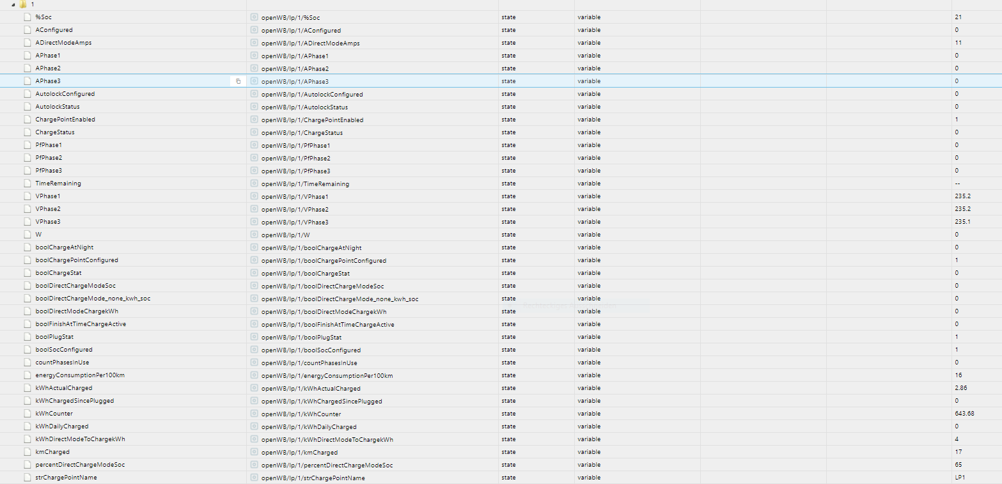1002x484 pixels.
Task: Click the state icon before openWB/lp/1/%Soc
Action: 254,17
